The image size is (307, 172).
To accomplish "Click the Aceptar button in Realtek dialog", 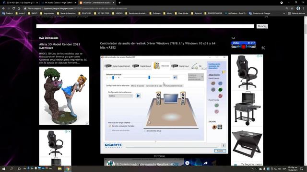I will [x=220, y=151].
